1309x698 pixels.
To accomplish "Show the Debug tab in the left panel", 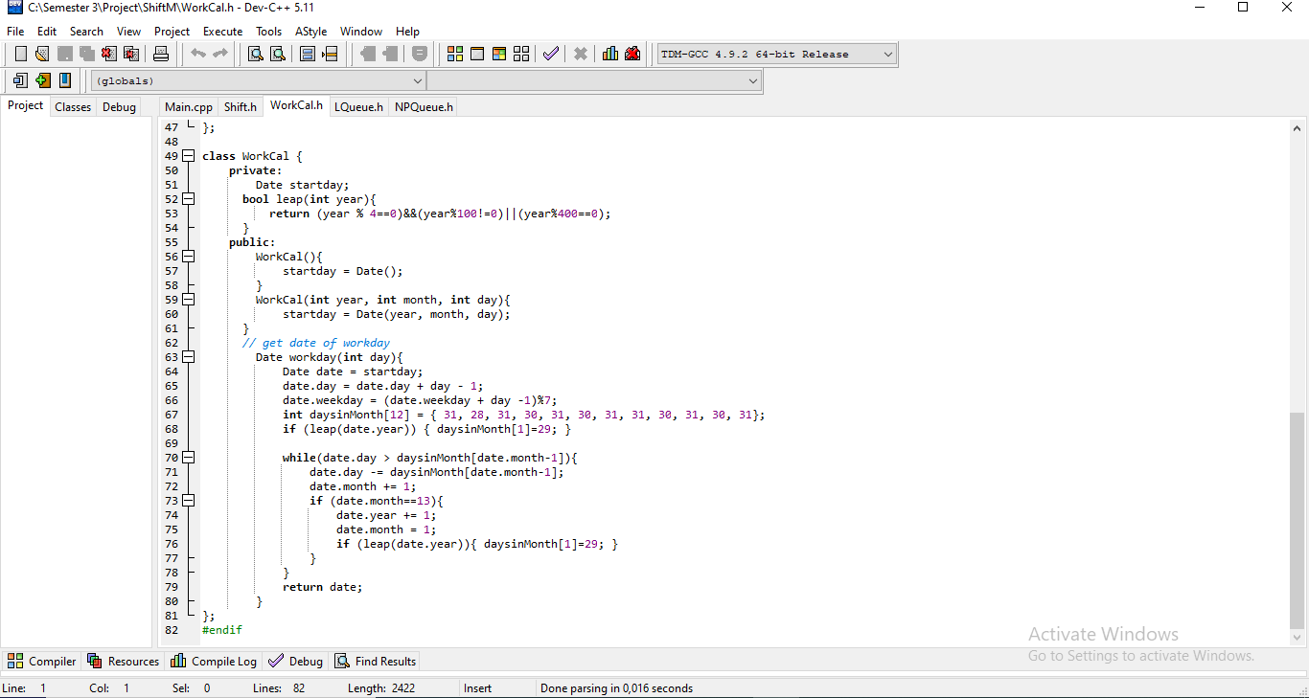I will [119, 107].
